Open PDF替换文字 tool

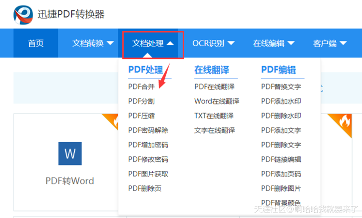pos(281,86)
